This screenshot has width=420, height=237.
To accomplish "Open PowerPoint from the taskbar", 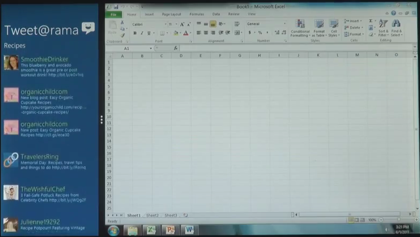I will (170, 230).
